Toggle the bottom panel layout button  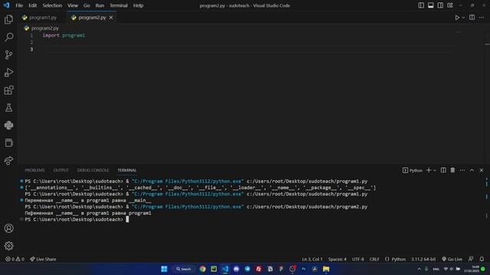click(430, 5)
